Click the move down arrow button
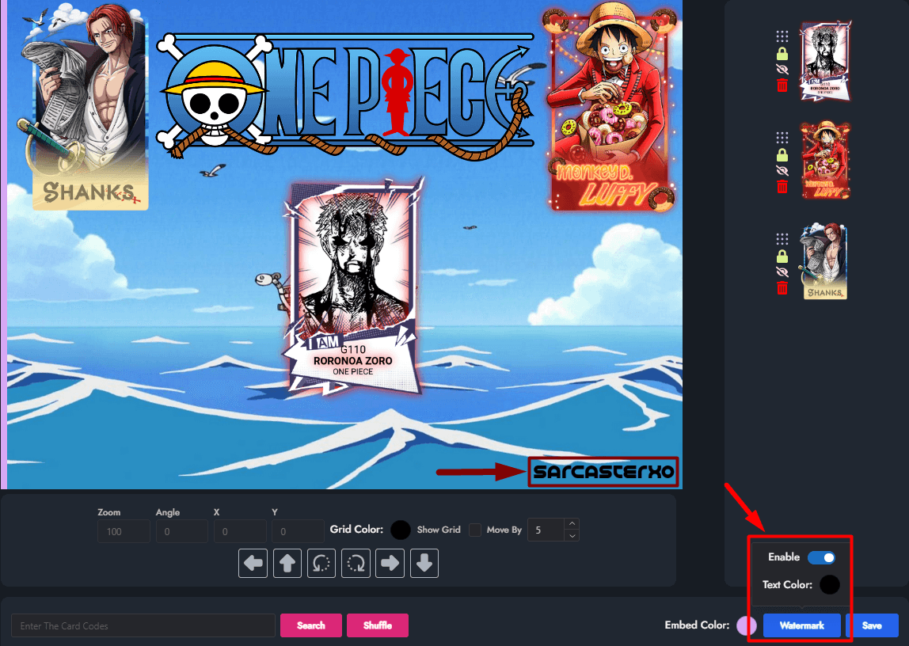The height and width of the screenshot is (646, 909). coord(424,563)
